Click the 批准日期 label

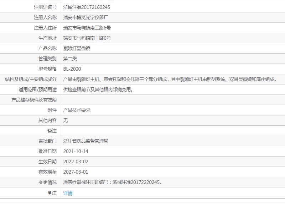(47, 151)
